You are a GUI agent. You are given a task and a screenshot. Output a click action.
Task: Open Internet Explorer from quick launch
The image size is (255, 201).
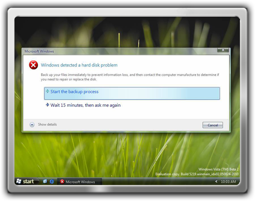52,182
